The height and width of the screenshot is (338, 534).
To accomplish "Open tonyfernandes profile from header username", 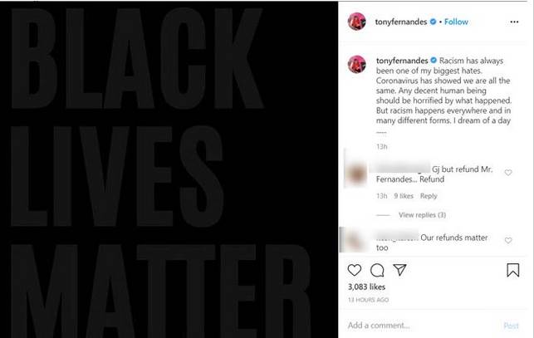I will tap(401, 22).
